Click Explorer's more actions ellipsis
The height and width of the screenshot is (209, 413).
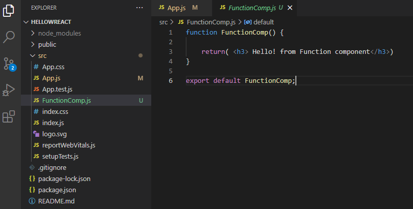click(x=140, y=8)
